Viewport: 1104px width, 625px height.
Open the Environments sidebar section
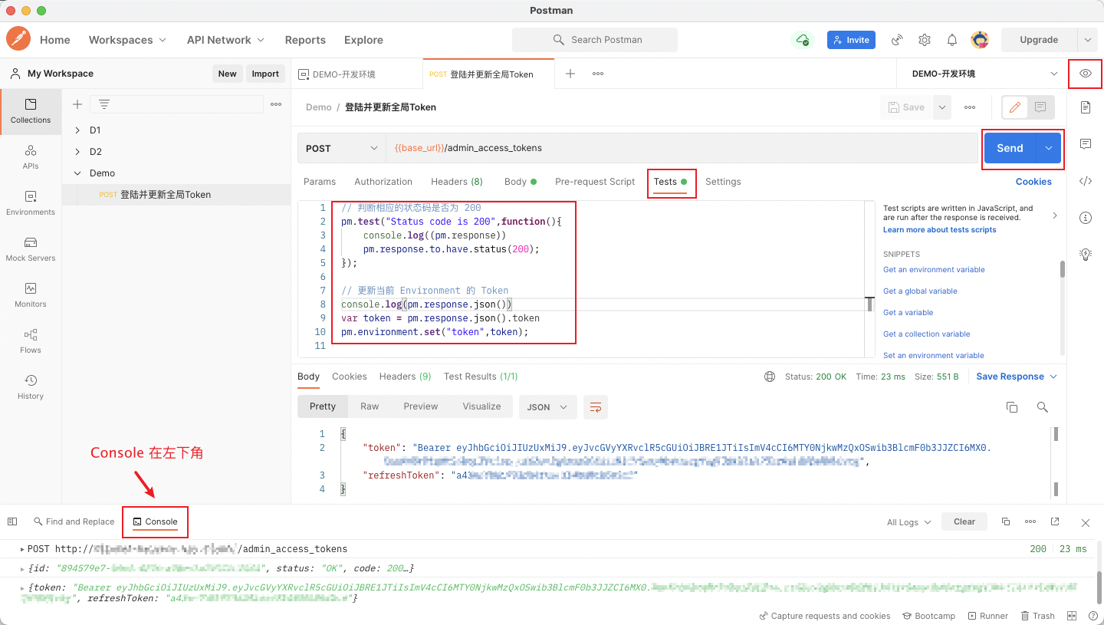pos(31,203)
